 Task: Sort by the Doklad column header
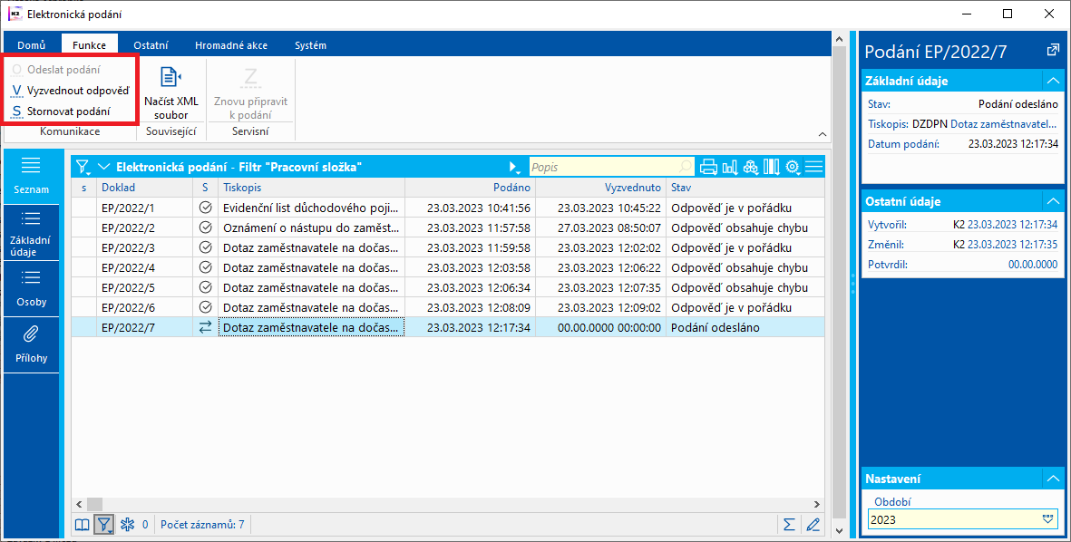[144, 187]
